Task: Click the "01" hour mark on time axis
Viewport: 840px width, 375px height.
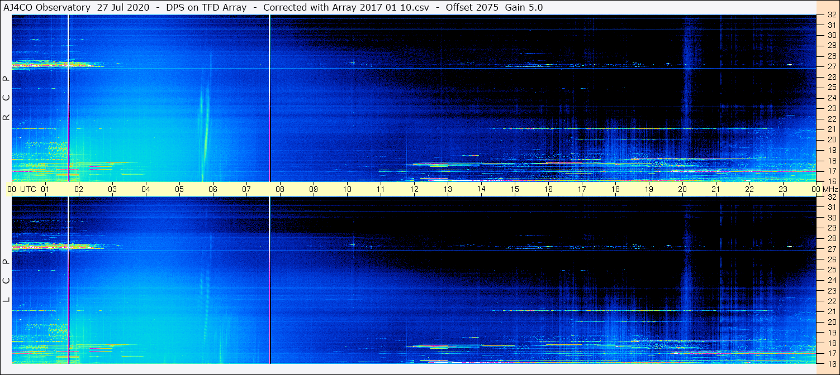Action: (x=45, y=189)
